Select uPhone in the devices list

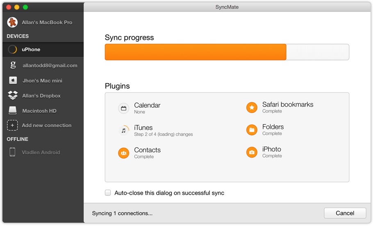point(43,50)
